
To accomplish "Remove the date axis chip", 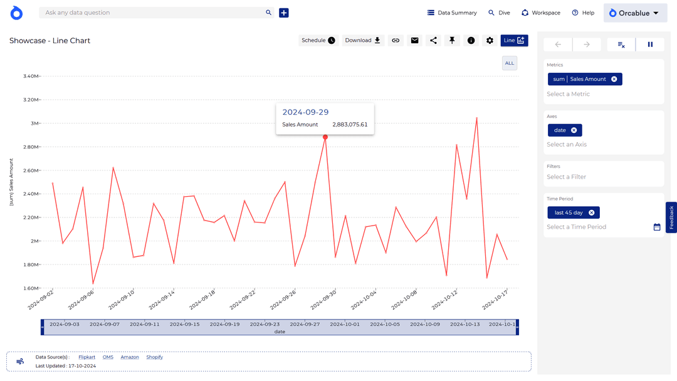I will pyautogui.click(x=574, y=130).
